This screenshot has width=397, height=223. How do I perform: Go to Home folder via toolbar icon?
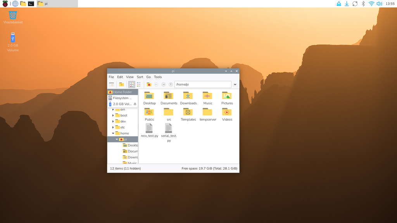pyautogui.click(x=149, y=84)
